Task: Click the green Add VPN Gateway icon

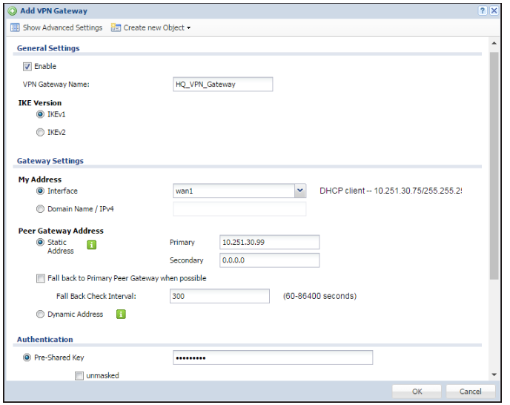Action: click(13, 11)
